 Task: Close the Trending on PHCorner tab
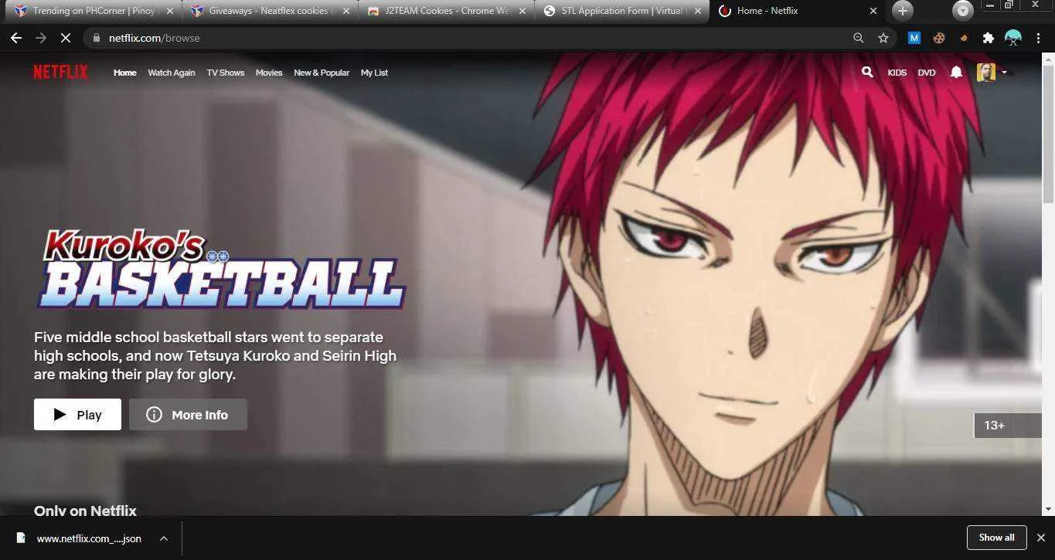click(170, 11)
